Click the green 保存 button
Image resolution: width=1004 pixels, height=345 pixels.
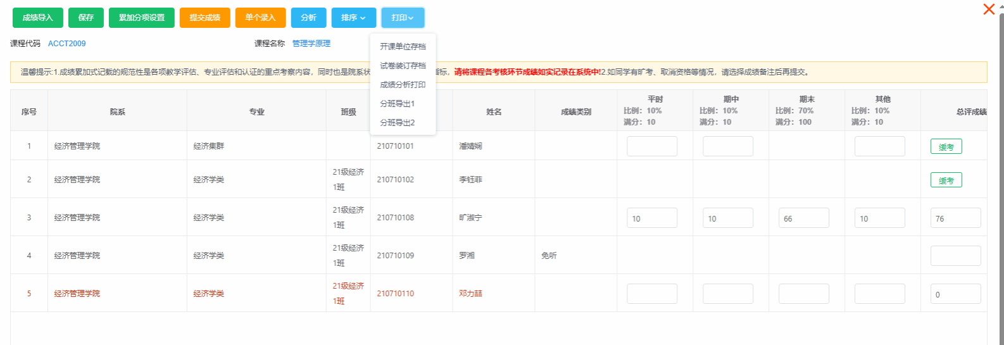click(x=86, y=18)
